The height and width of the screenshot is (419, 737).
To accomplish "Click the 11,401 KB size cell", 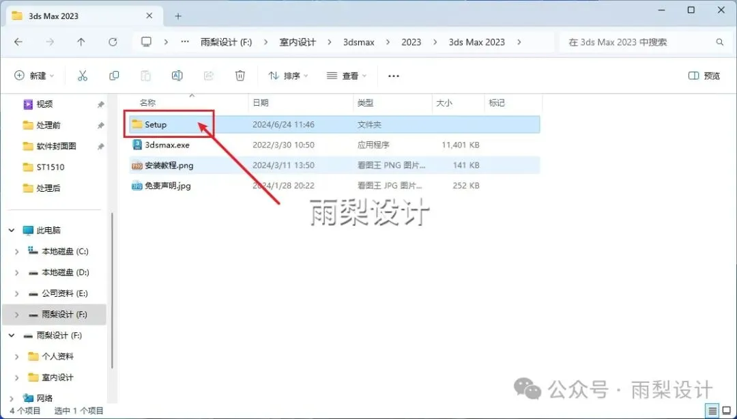I will [x=461, y=145].
